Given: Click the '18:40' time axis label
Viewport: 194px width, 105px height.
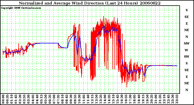Looking at the screenshot, I should click(x=139, y=99).
